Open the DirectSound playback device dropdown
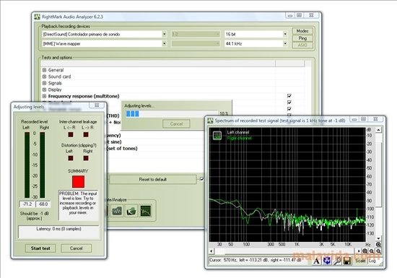The width and height of the screenshot is (397, 278). pos(164,34)
